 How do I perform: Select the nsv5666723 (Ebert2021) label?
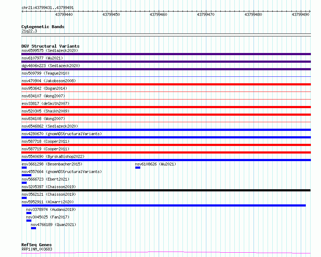point(45,179)
